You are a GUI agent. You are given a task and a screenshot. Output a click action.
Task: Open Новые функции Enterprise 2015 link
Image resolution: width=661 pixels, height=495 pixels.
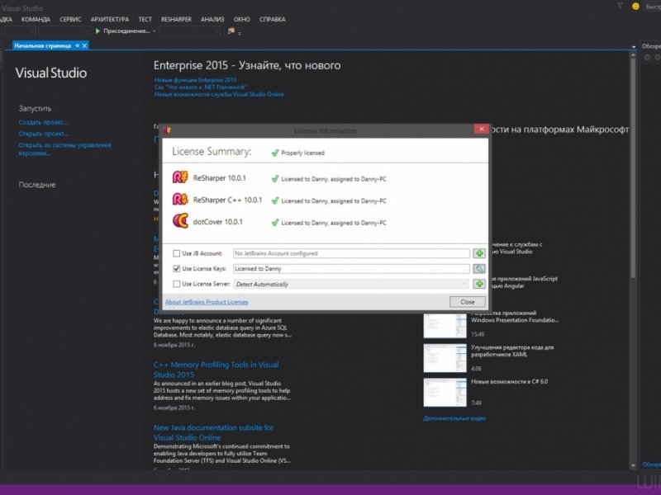[x=195, y=79]
